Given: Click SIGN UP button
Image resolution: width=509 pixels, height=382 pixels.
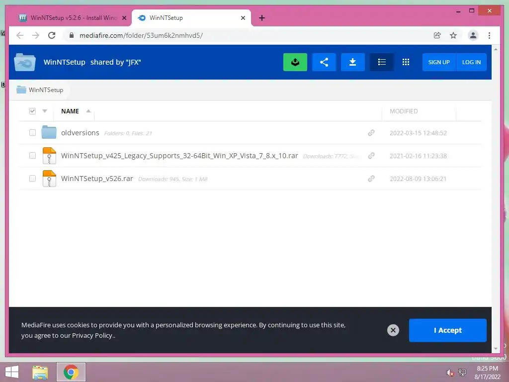Looking at the screenshot, I should (x=439, y=62).
